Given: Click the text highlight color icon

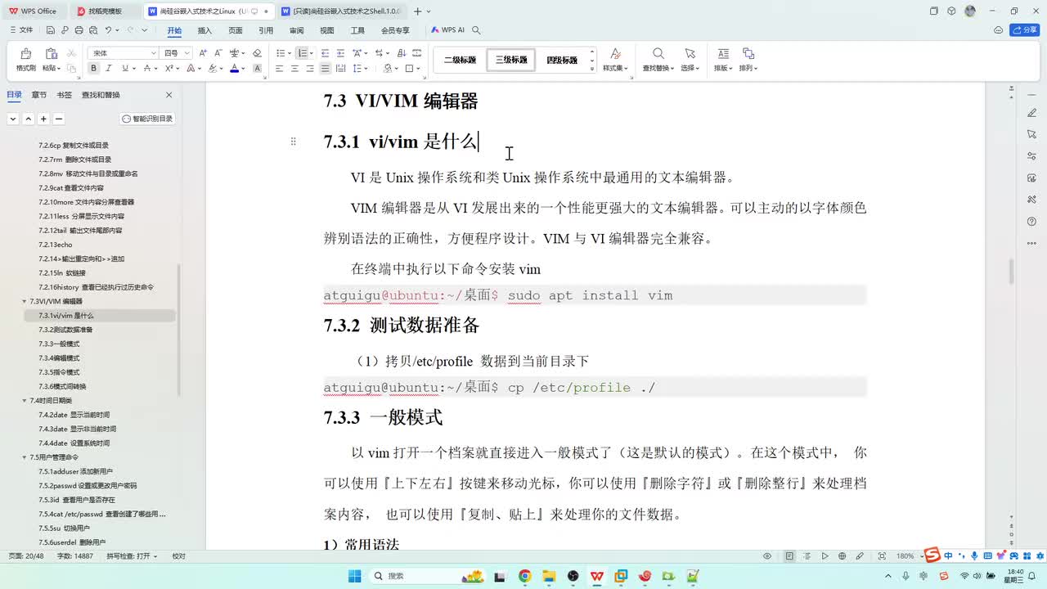Looking at the screenshot, I should click(x=213, y=69).
